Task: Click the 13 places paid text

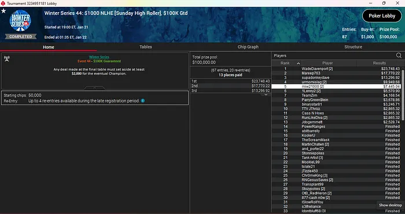Action: point(230,75)
